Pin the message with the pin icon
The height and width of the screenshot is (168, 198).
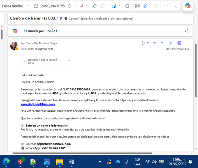[94, 6]
